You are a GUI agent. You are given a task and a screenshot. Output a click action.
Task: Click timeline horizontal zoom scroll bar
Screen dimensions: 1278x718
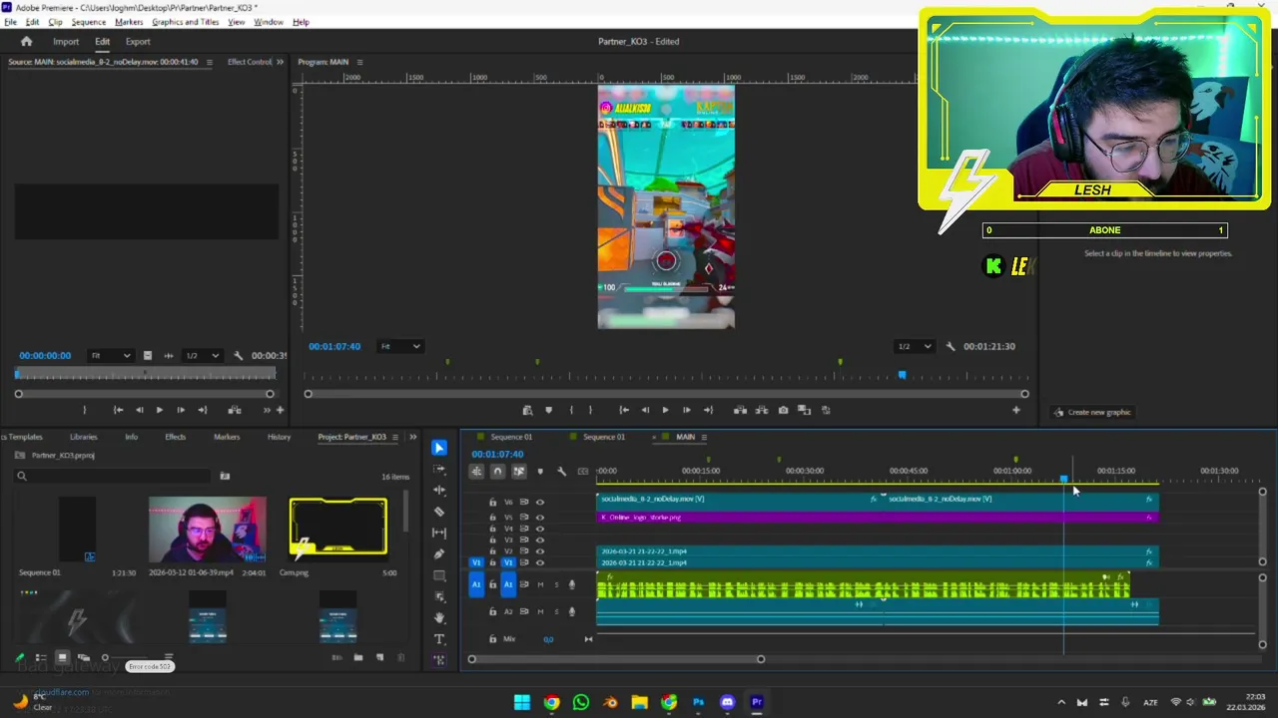coord(616,659)
